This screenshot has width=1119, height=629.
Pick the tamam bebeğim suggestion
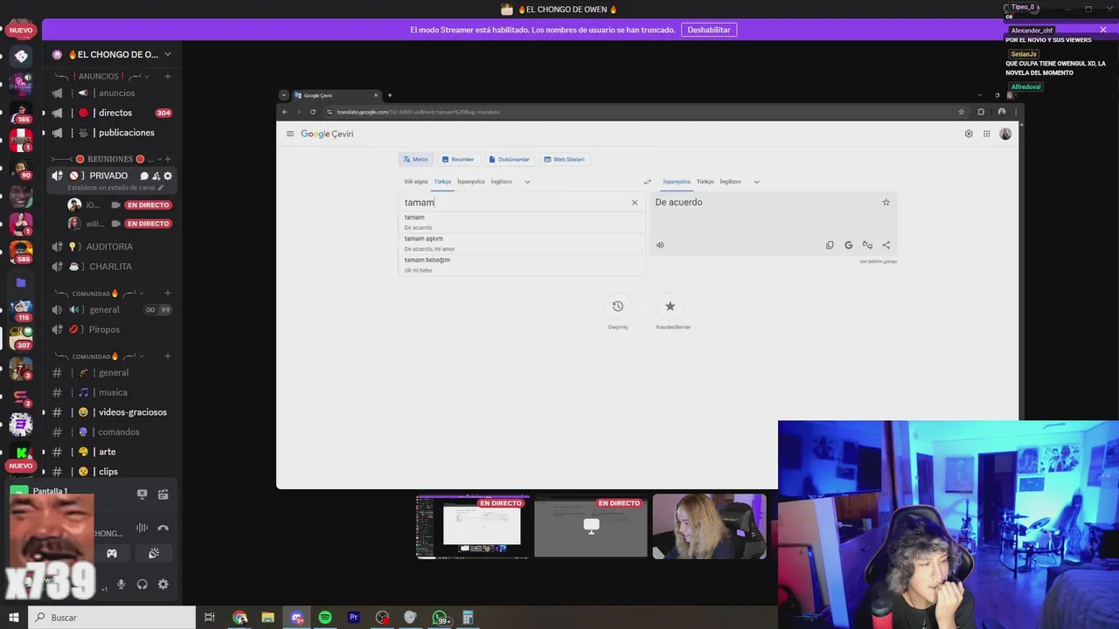[x=521, y=265]
